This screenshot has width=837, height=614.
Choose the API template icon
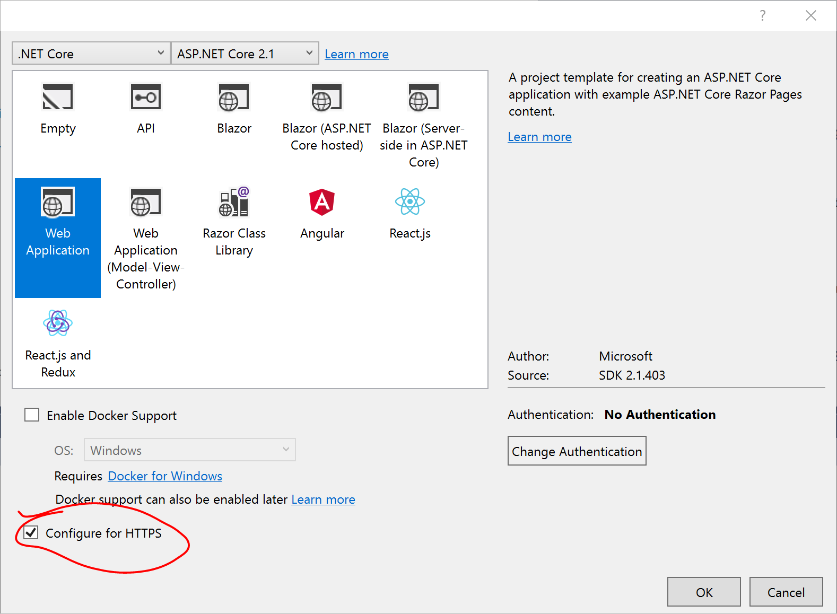pos(146,98)
